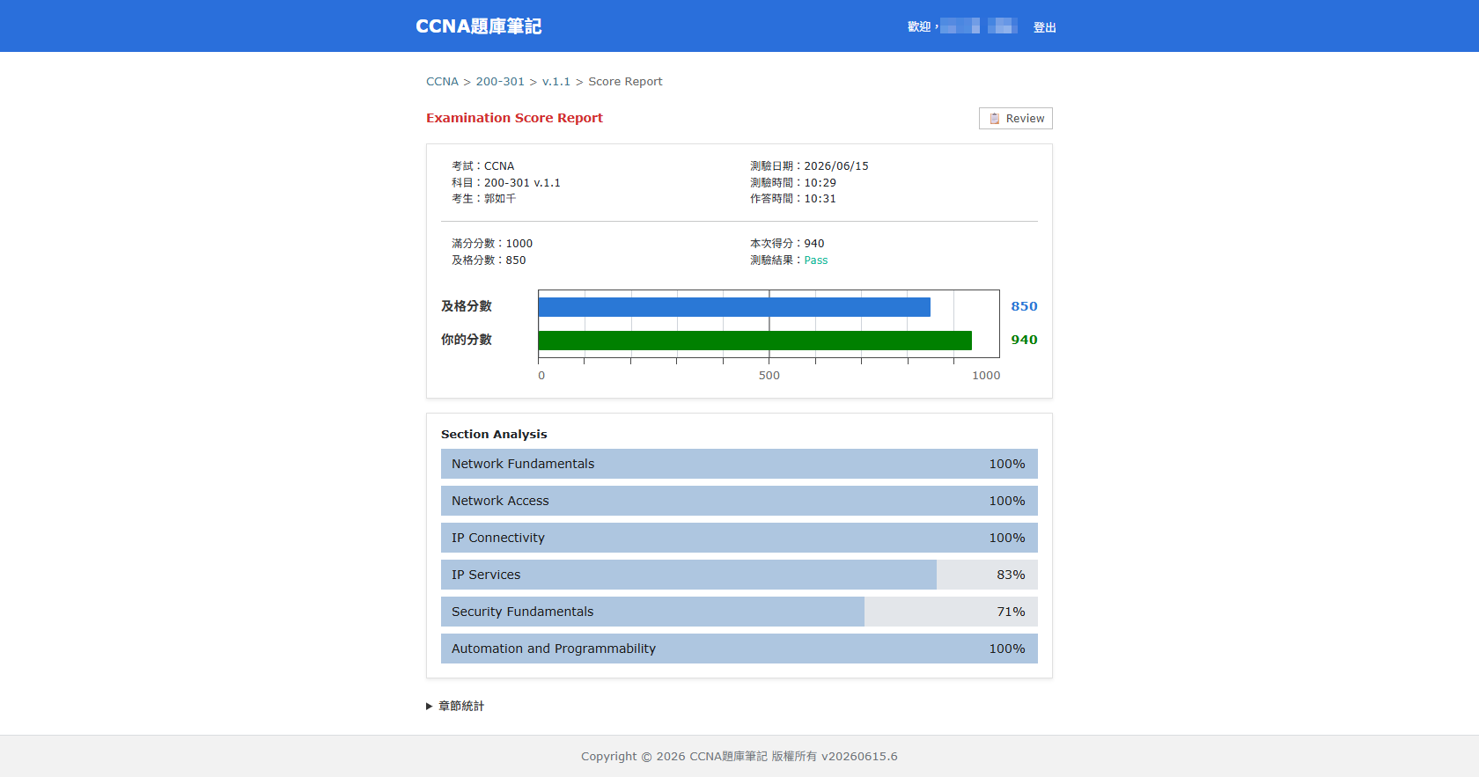The image size is (1479, 777).
Task: Click the green your-score bar
Action: [x=755, y=341]
